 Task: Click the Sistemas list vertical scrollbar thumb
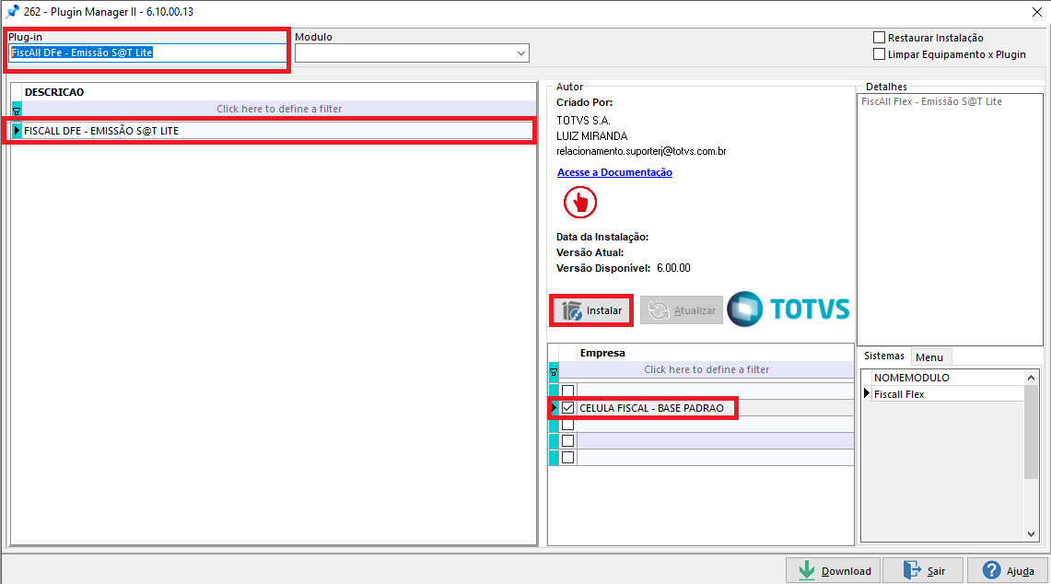tap(1031, 432)
